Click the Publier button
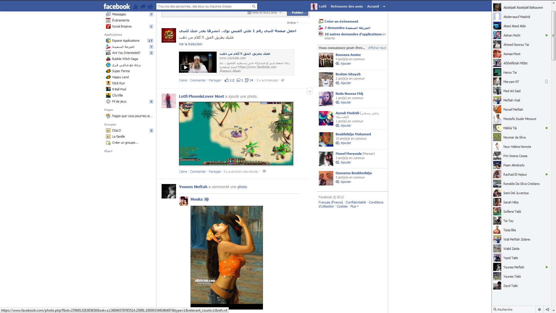The width and height of the screenshot is (556, 313). coord(297,12)
